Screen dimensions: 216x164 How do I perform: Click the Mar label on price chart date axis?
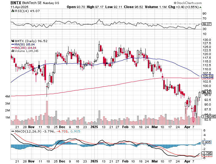click(155, 127)
